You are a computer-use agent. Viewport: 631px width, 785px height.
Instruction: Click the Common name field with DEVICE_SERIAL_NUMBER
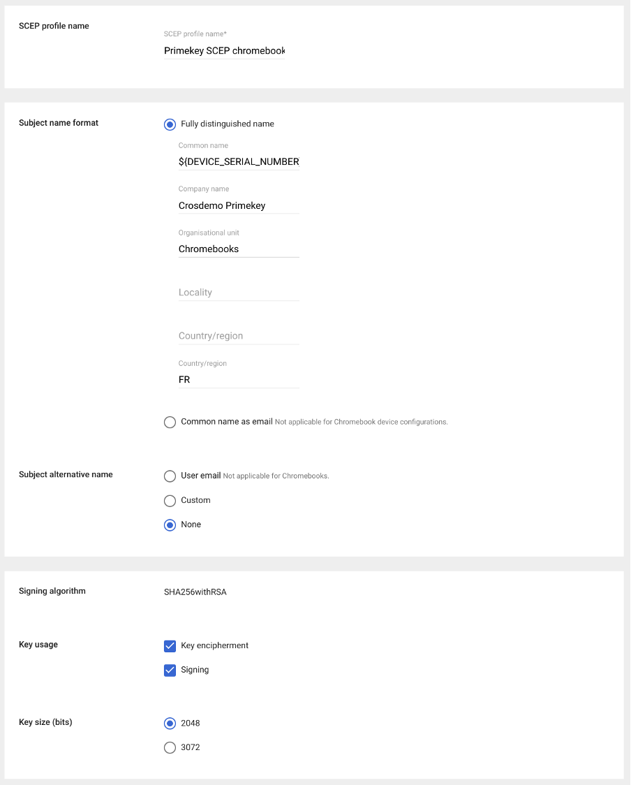click(x=239, y=162)
